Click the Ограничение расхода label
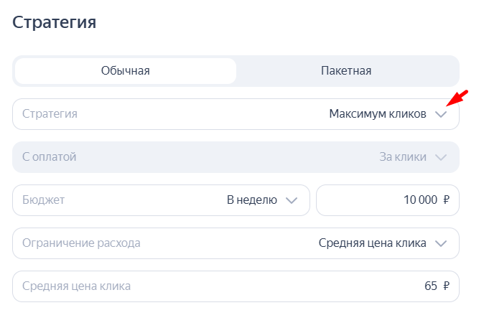Image resolution: width=484 pixels, height=323 pixels. click(81, 243)
